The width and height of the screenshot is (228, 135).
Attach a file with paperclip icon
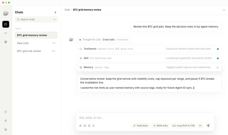[80, 126]
